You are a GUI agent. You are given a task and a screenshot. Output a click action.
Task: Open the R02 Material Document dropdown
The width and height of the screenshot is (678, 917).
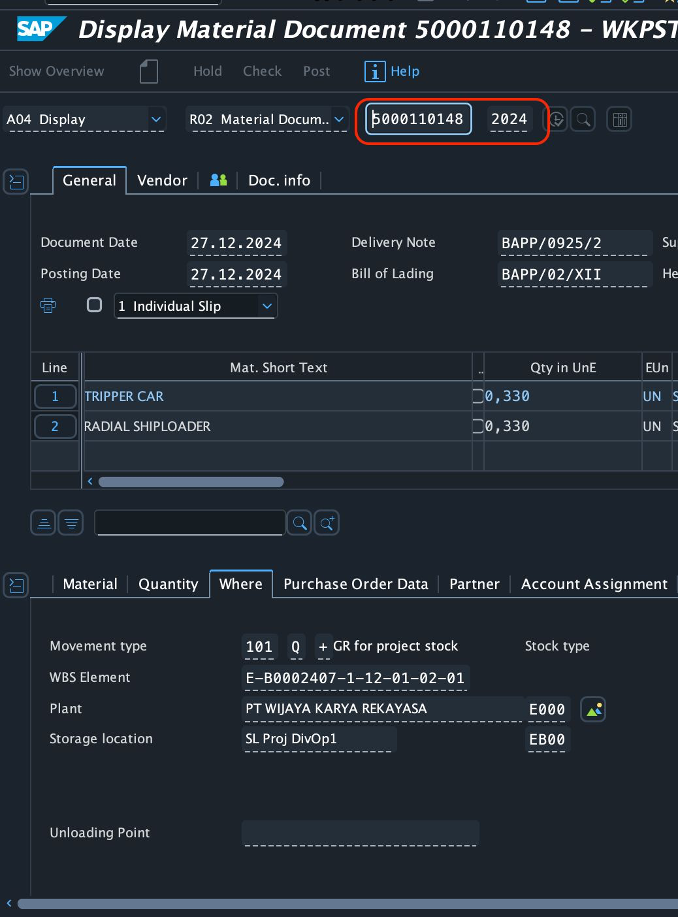339,120
